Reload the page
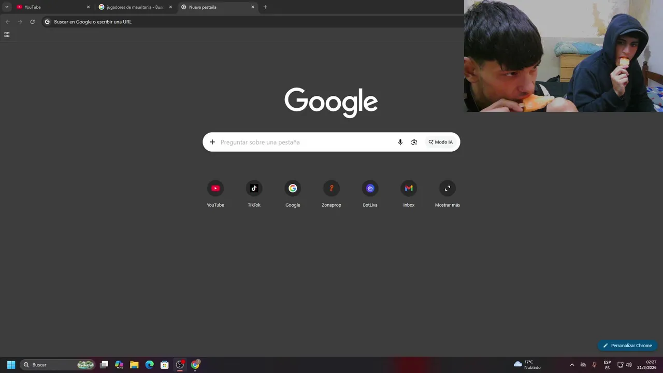This screenshot has width=663, height=373. [32, 22]
